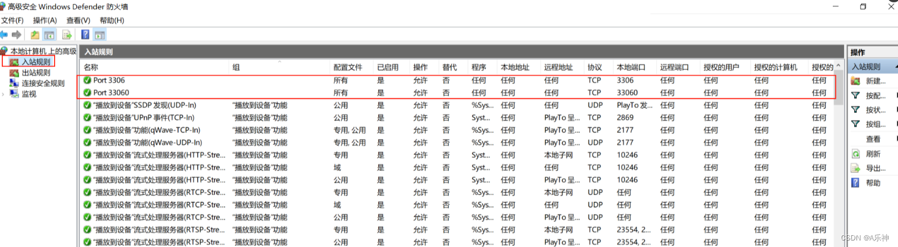Image resolution: width=898 pixels, height=247 pixels.
Task: Select 连接安全规则 in the left tree
Action: [x=43, y=83]
